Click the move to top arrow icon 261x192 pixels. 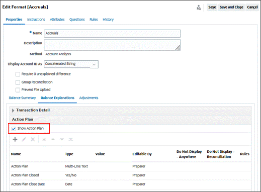coord(44,139)
